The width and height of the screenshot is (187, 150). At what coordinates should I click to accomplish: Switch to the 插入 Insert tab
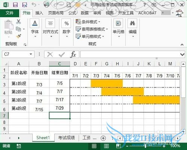click(x=39, y=13)
